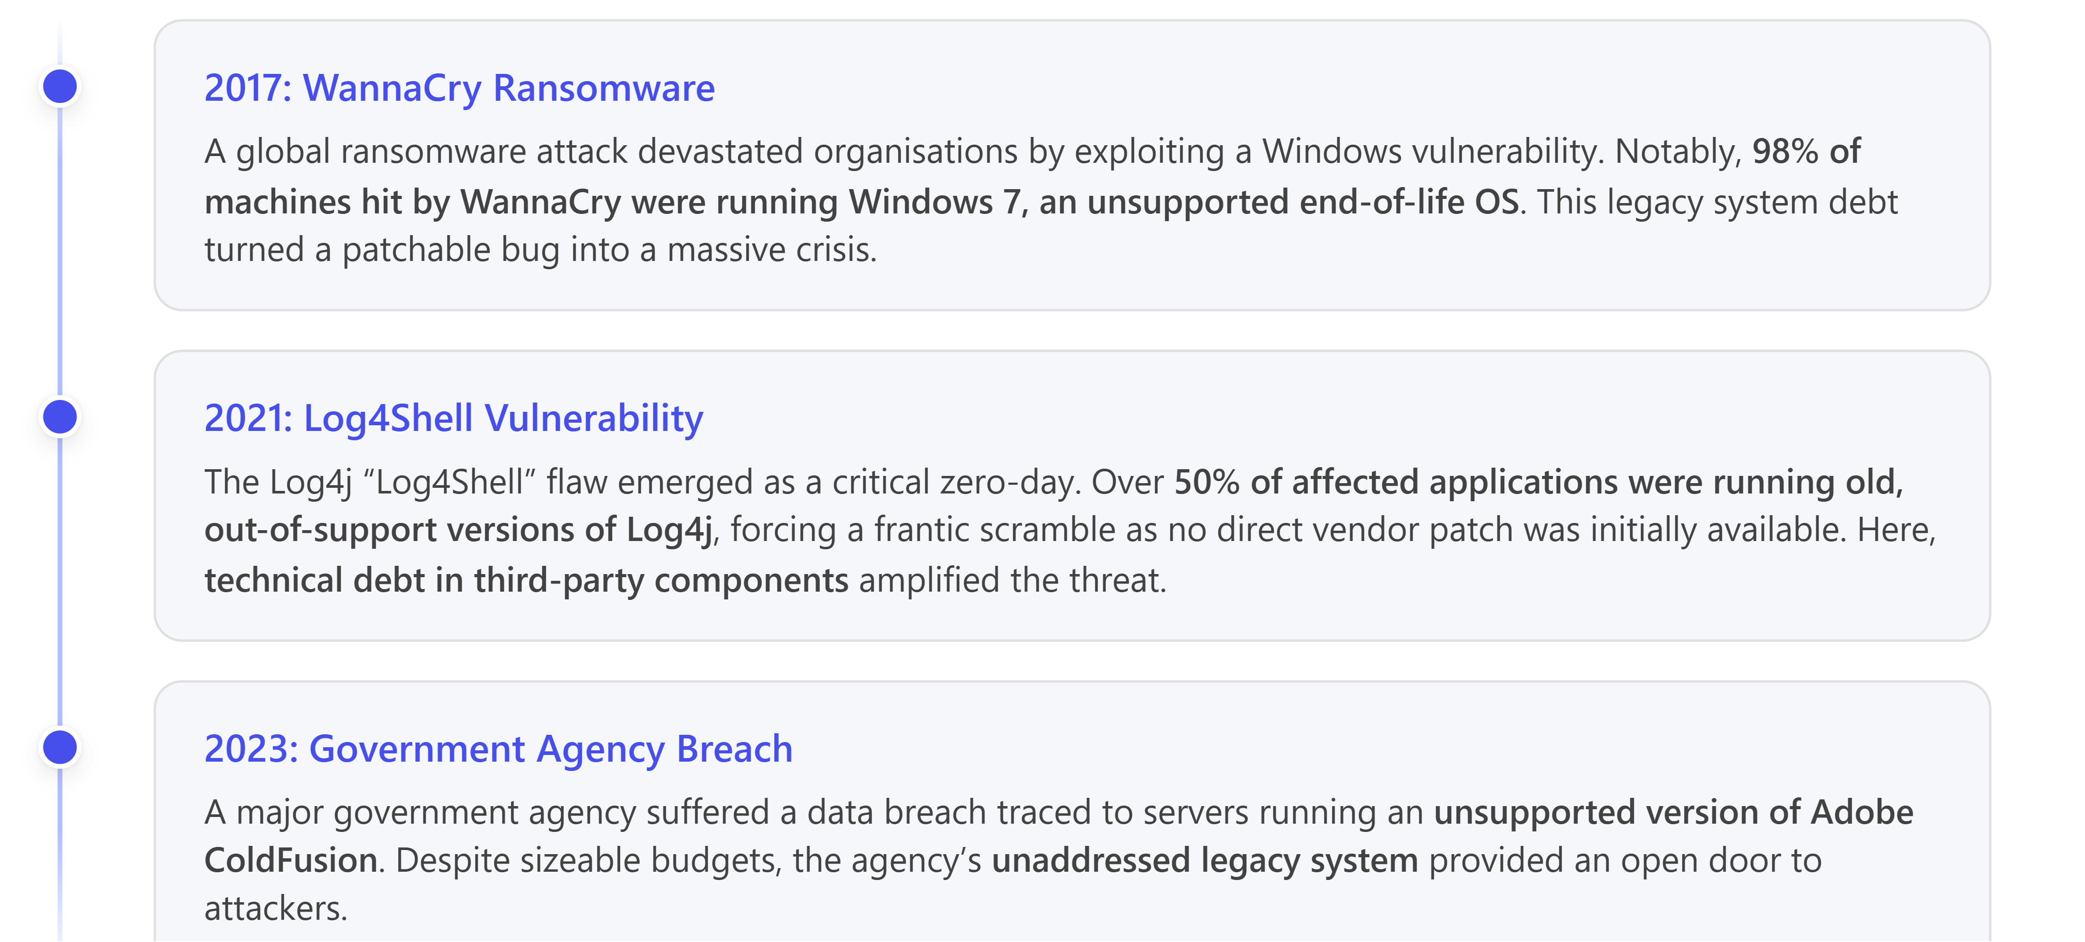Image resolution: width=2085 pixels, height=942 pixels.
Task: Click timeline line between 2021 and 2023 dots
Action: tap(60, 582)
